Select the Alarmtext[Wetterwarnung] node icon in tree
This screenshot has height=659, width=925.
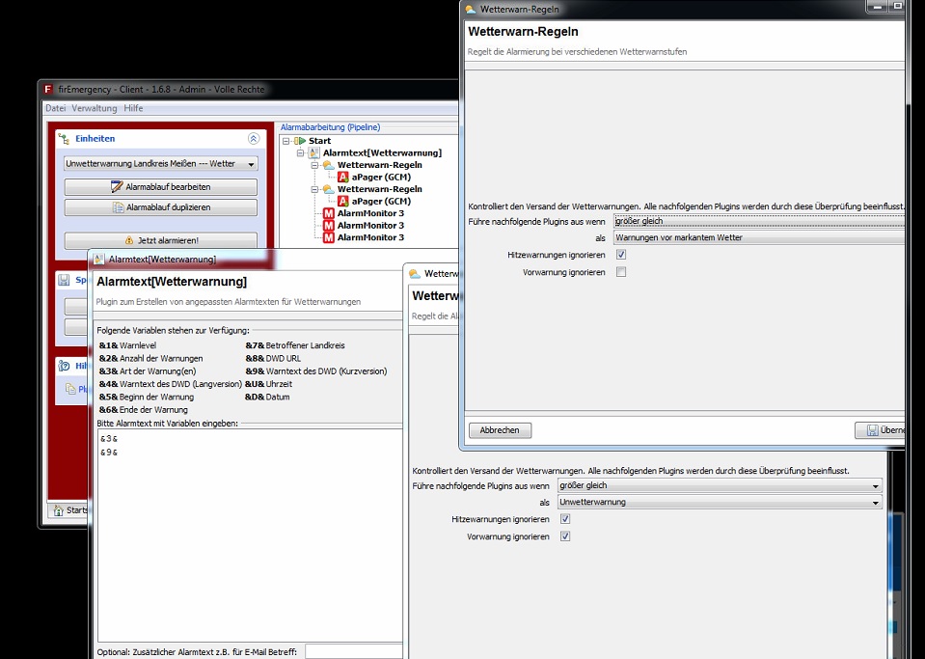point(314,153)
